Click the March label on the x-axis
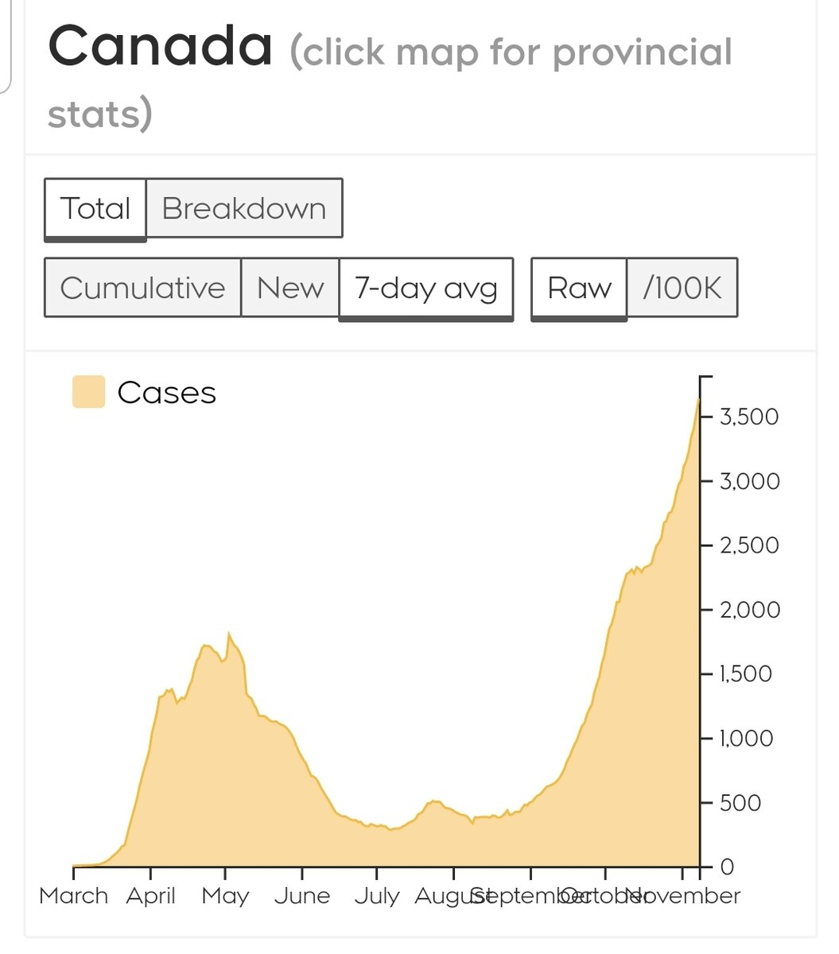Viewport: 839px width, 954px height. (x=73, y=896)
